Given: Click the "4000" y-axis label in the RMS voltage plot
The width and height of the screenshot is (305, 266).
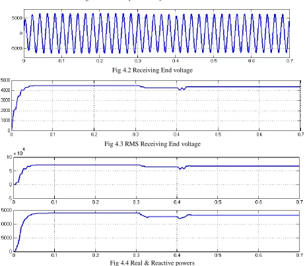Looking at the screenshot, I should click(x=5, y=90).
